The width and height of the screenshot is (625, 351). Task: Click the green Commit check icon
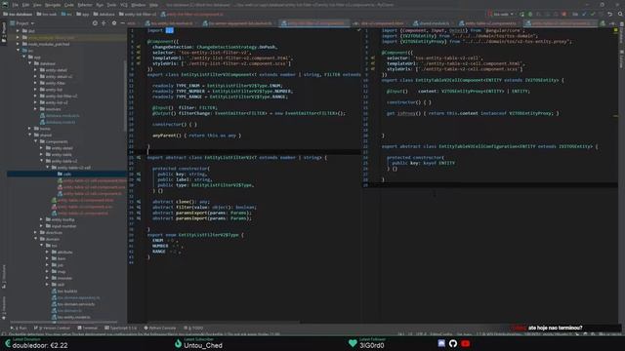593,14
